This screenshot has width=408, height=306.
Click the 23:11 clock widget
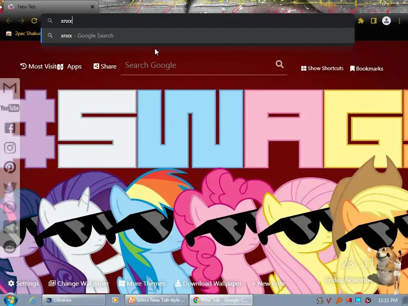point(358,263)
